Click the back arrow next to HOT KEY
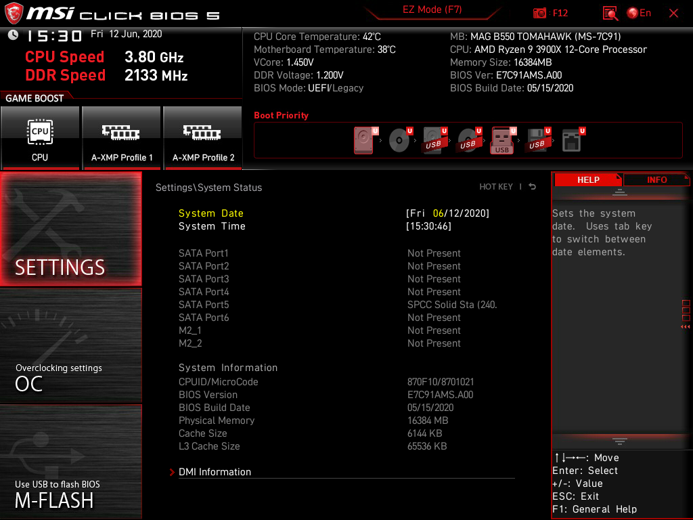 click(532, 187)
